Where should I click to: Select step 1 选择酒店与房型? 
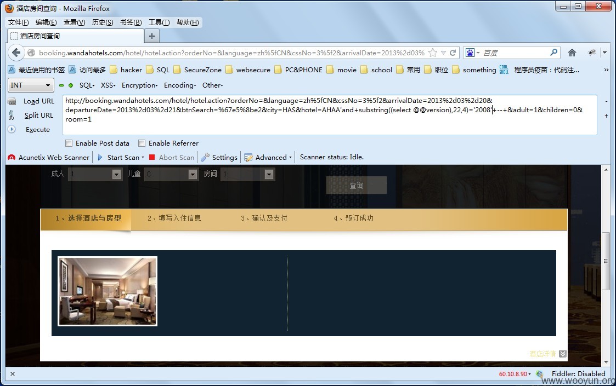tap(88, 218)
